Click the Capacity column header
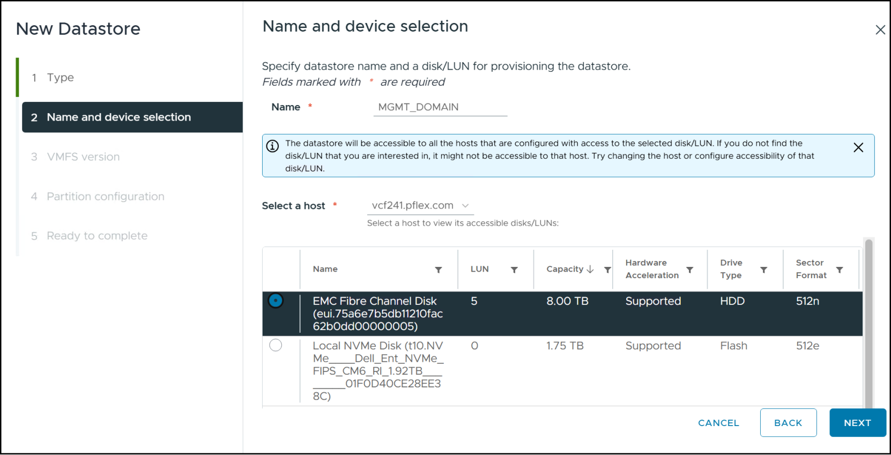Image resolution: width=891 pixels, height=455 pixels. 565,269
